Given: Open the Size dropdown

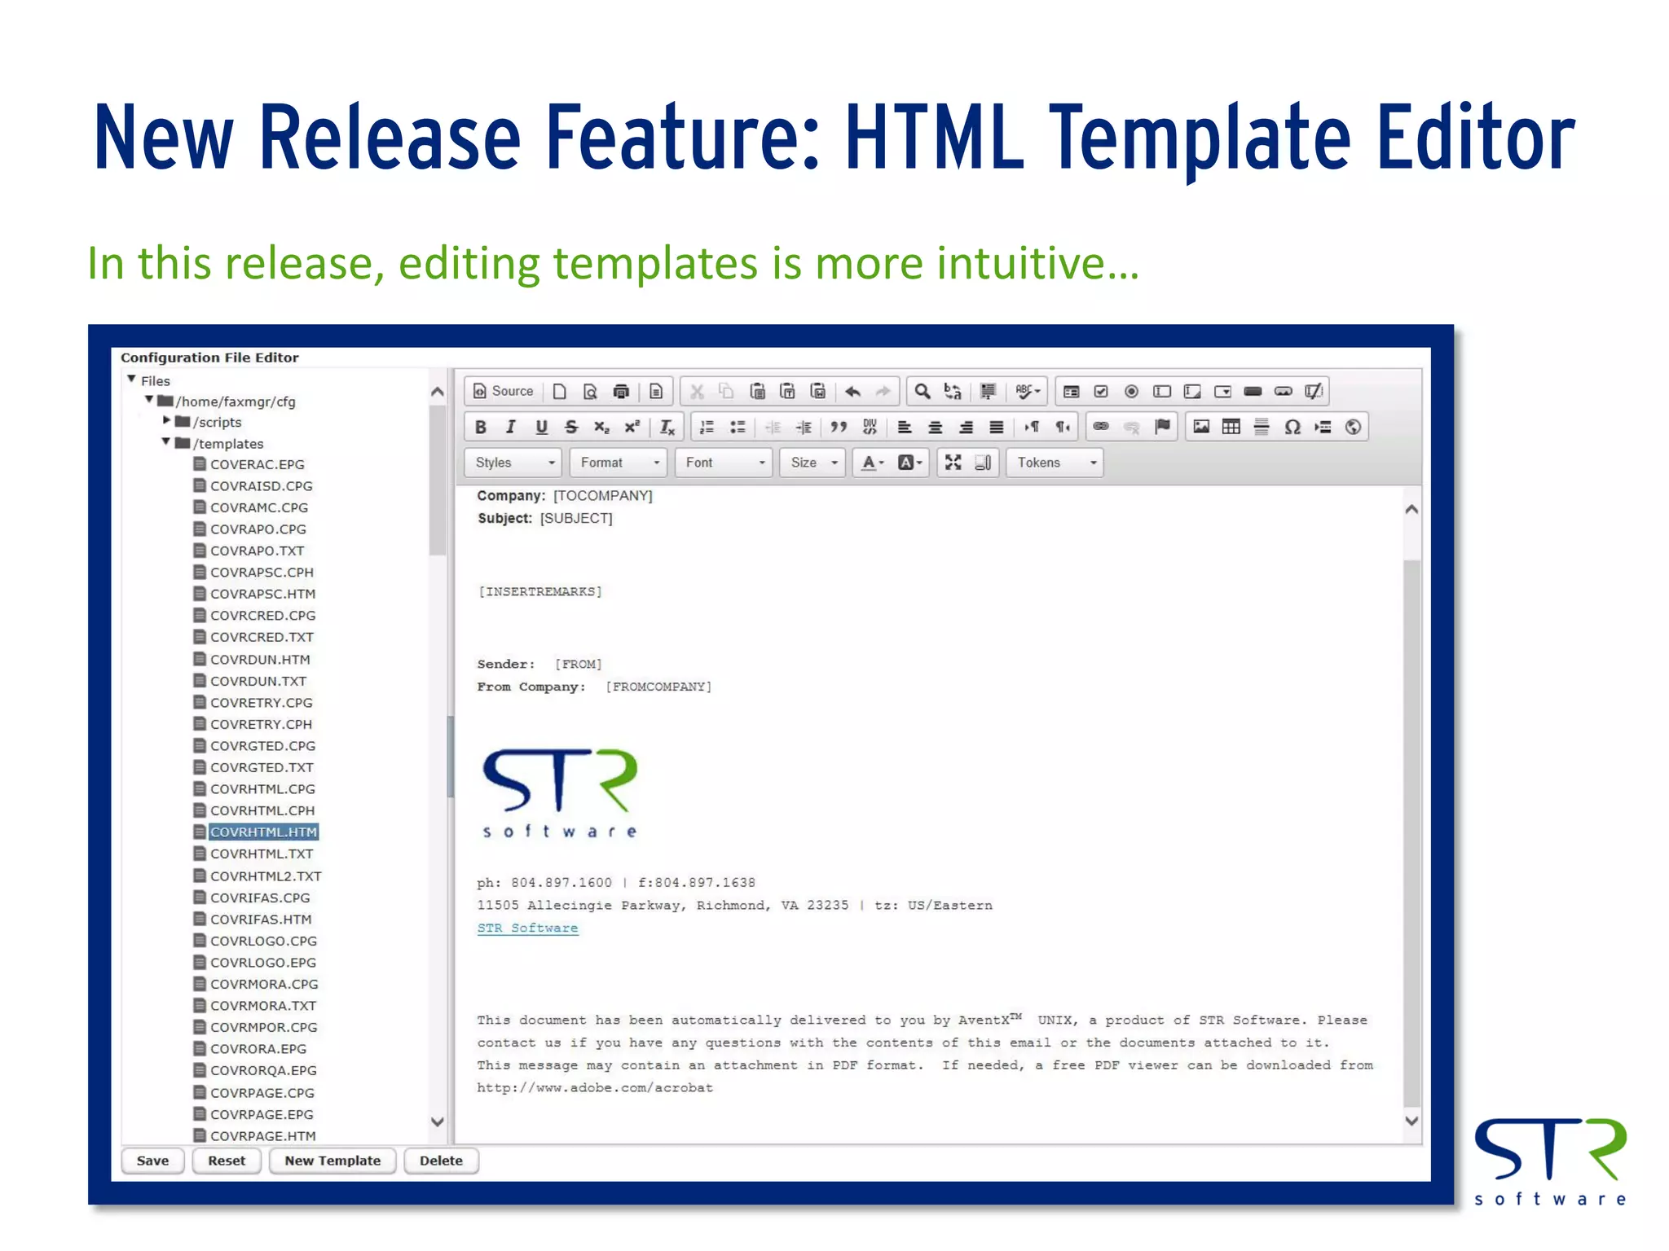Looking at the screenshot, I should [x=812, y=463].
